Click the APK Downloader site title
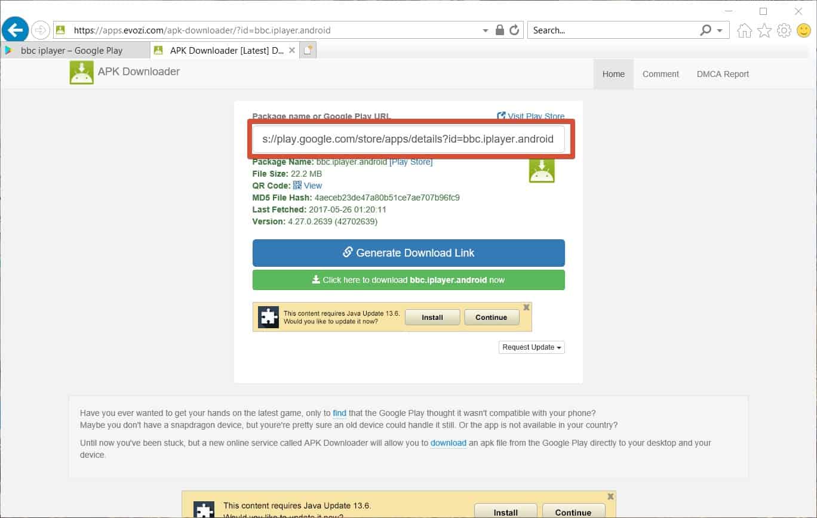The height and width of the screenshot is (518, 817). point(139,72)
